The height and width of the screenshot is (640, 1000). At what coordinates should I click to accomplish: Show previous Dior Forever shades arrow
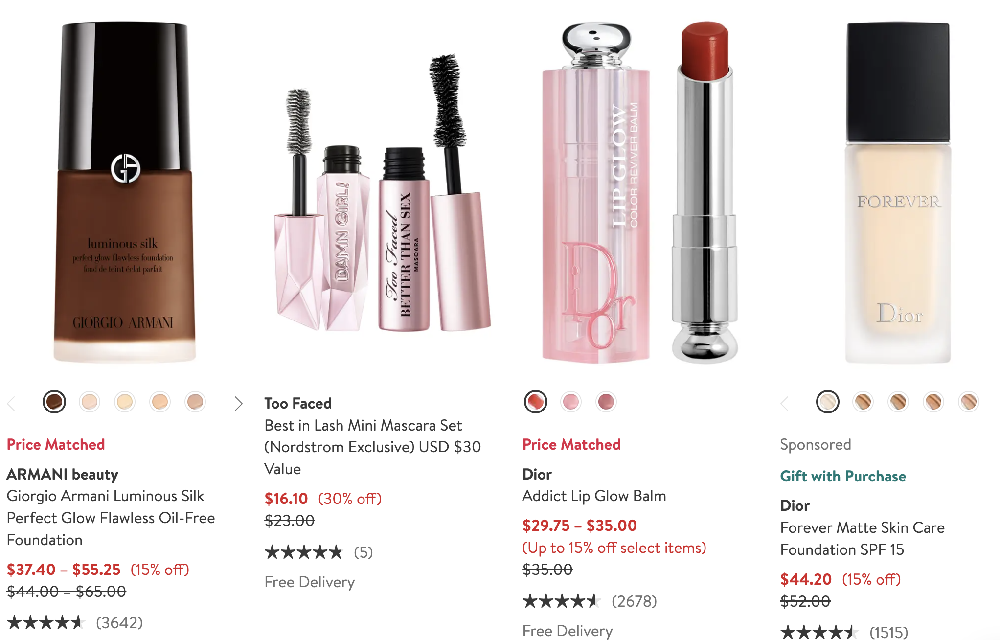pos(785,404)
